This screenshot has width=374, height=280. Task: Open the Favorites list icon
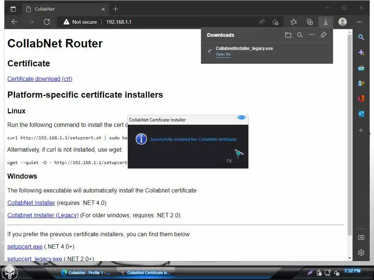(294, 22)
